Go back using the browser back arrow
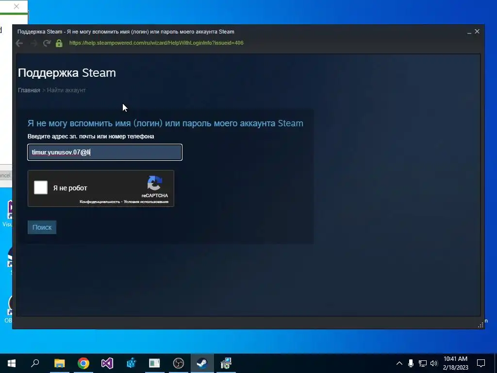 click(19, 43)
